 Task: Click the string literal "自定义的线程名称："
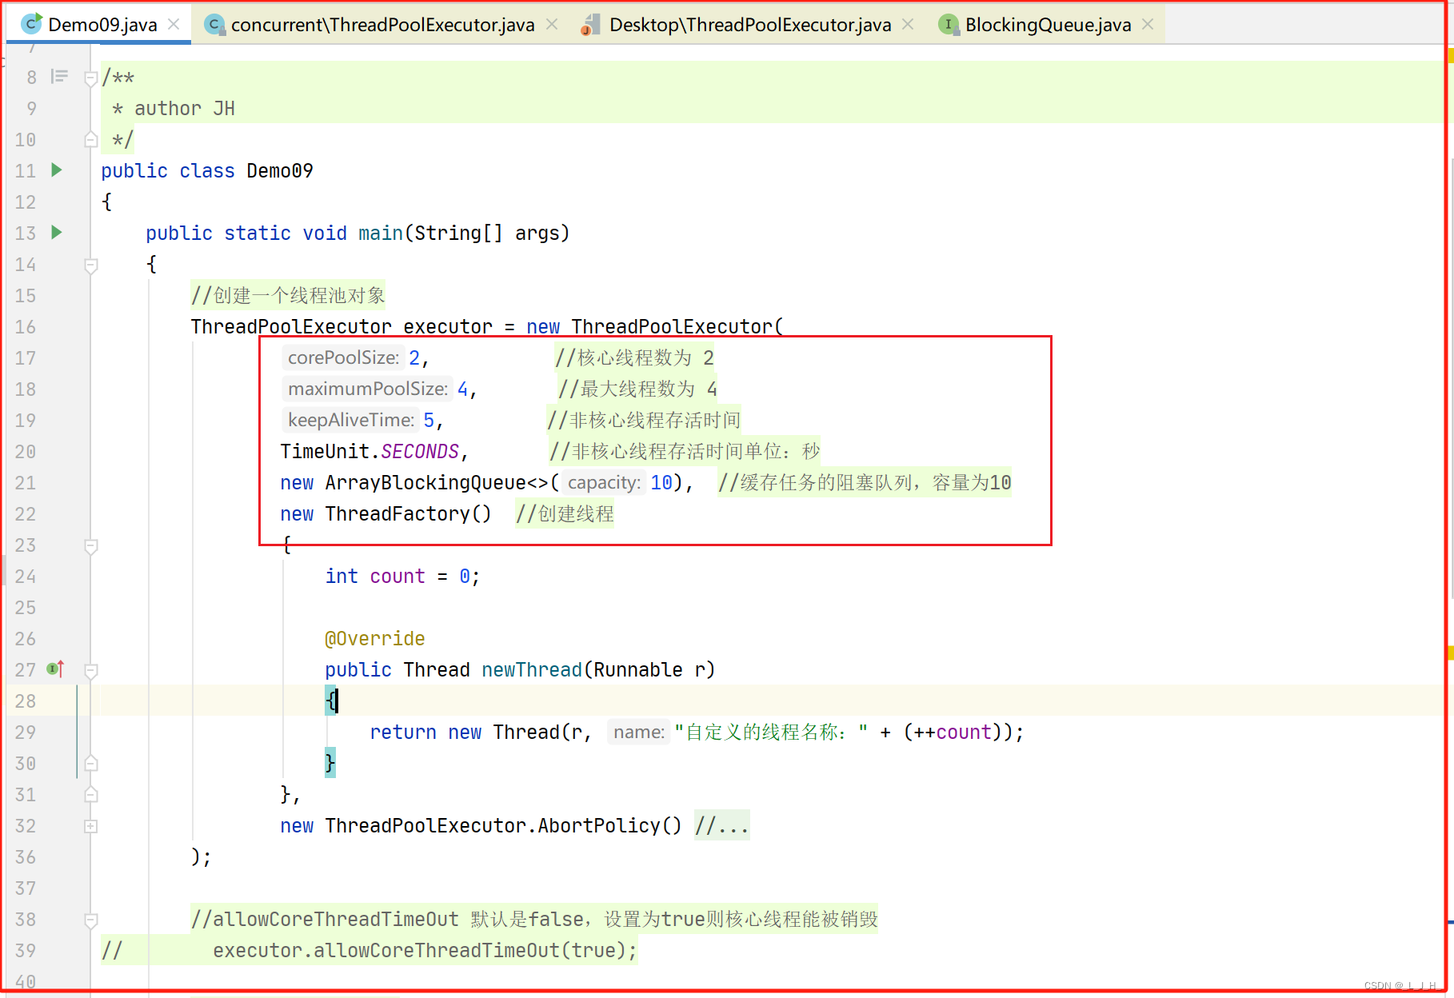pos(771,732)
